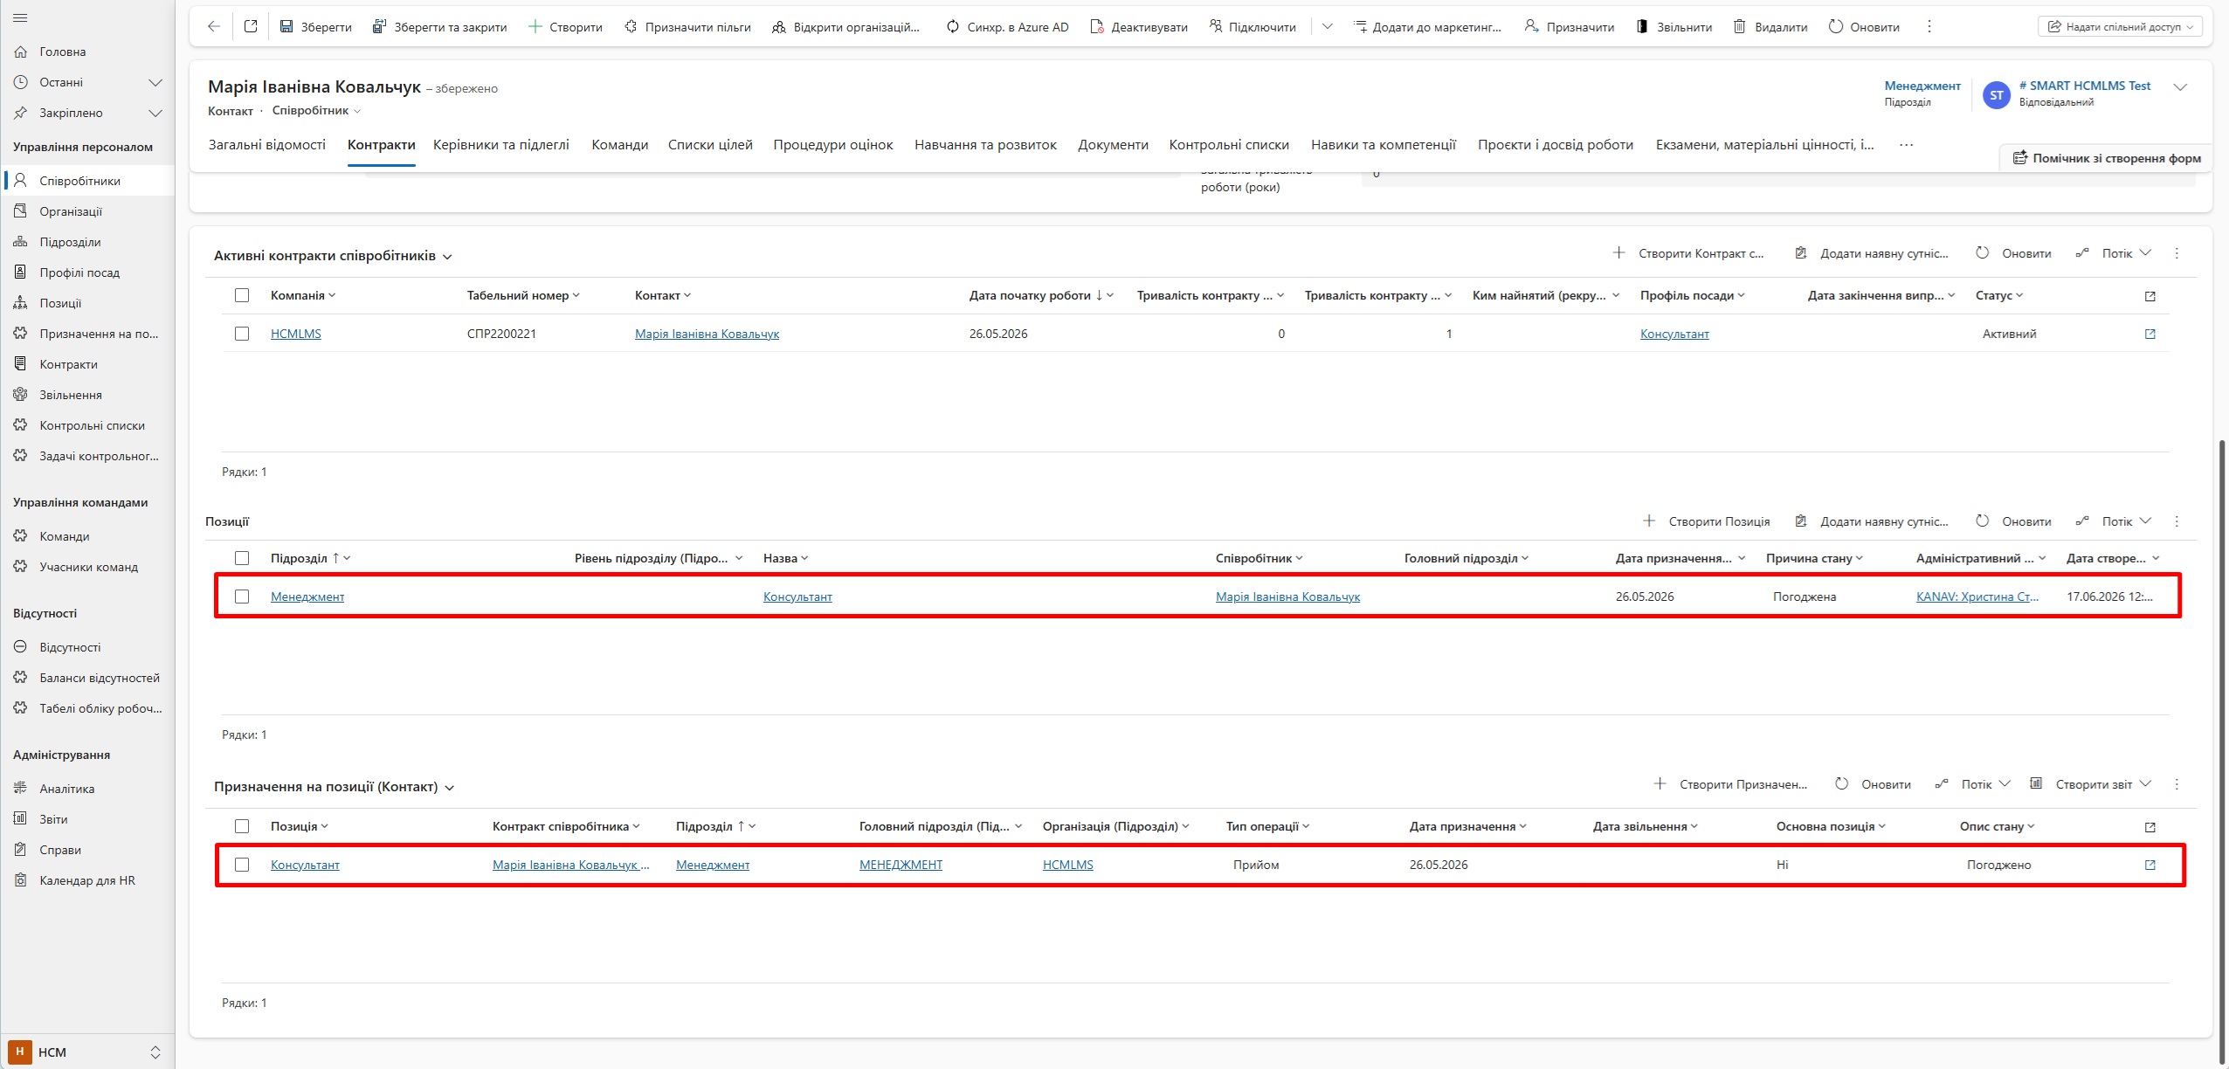The image size is (2229, 1069).
Task: Click Видалити trash icon in toolbar
Action: (1739, 27)
